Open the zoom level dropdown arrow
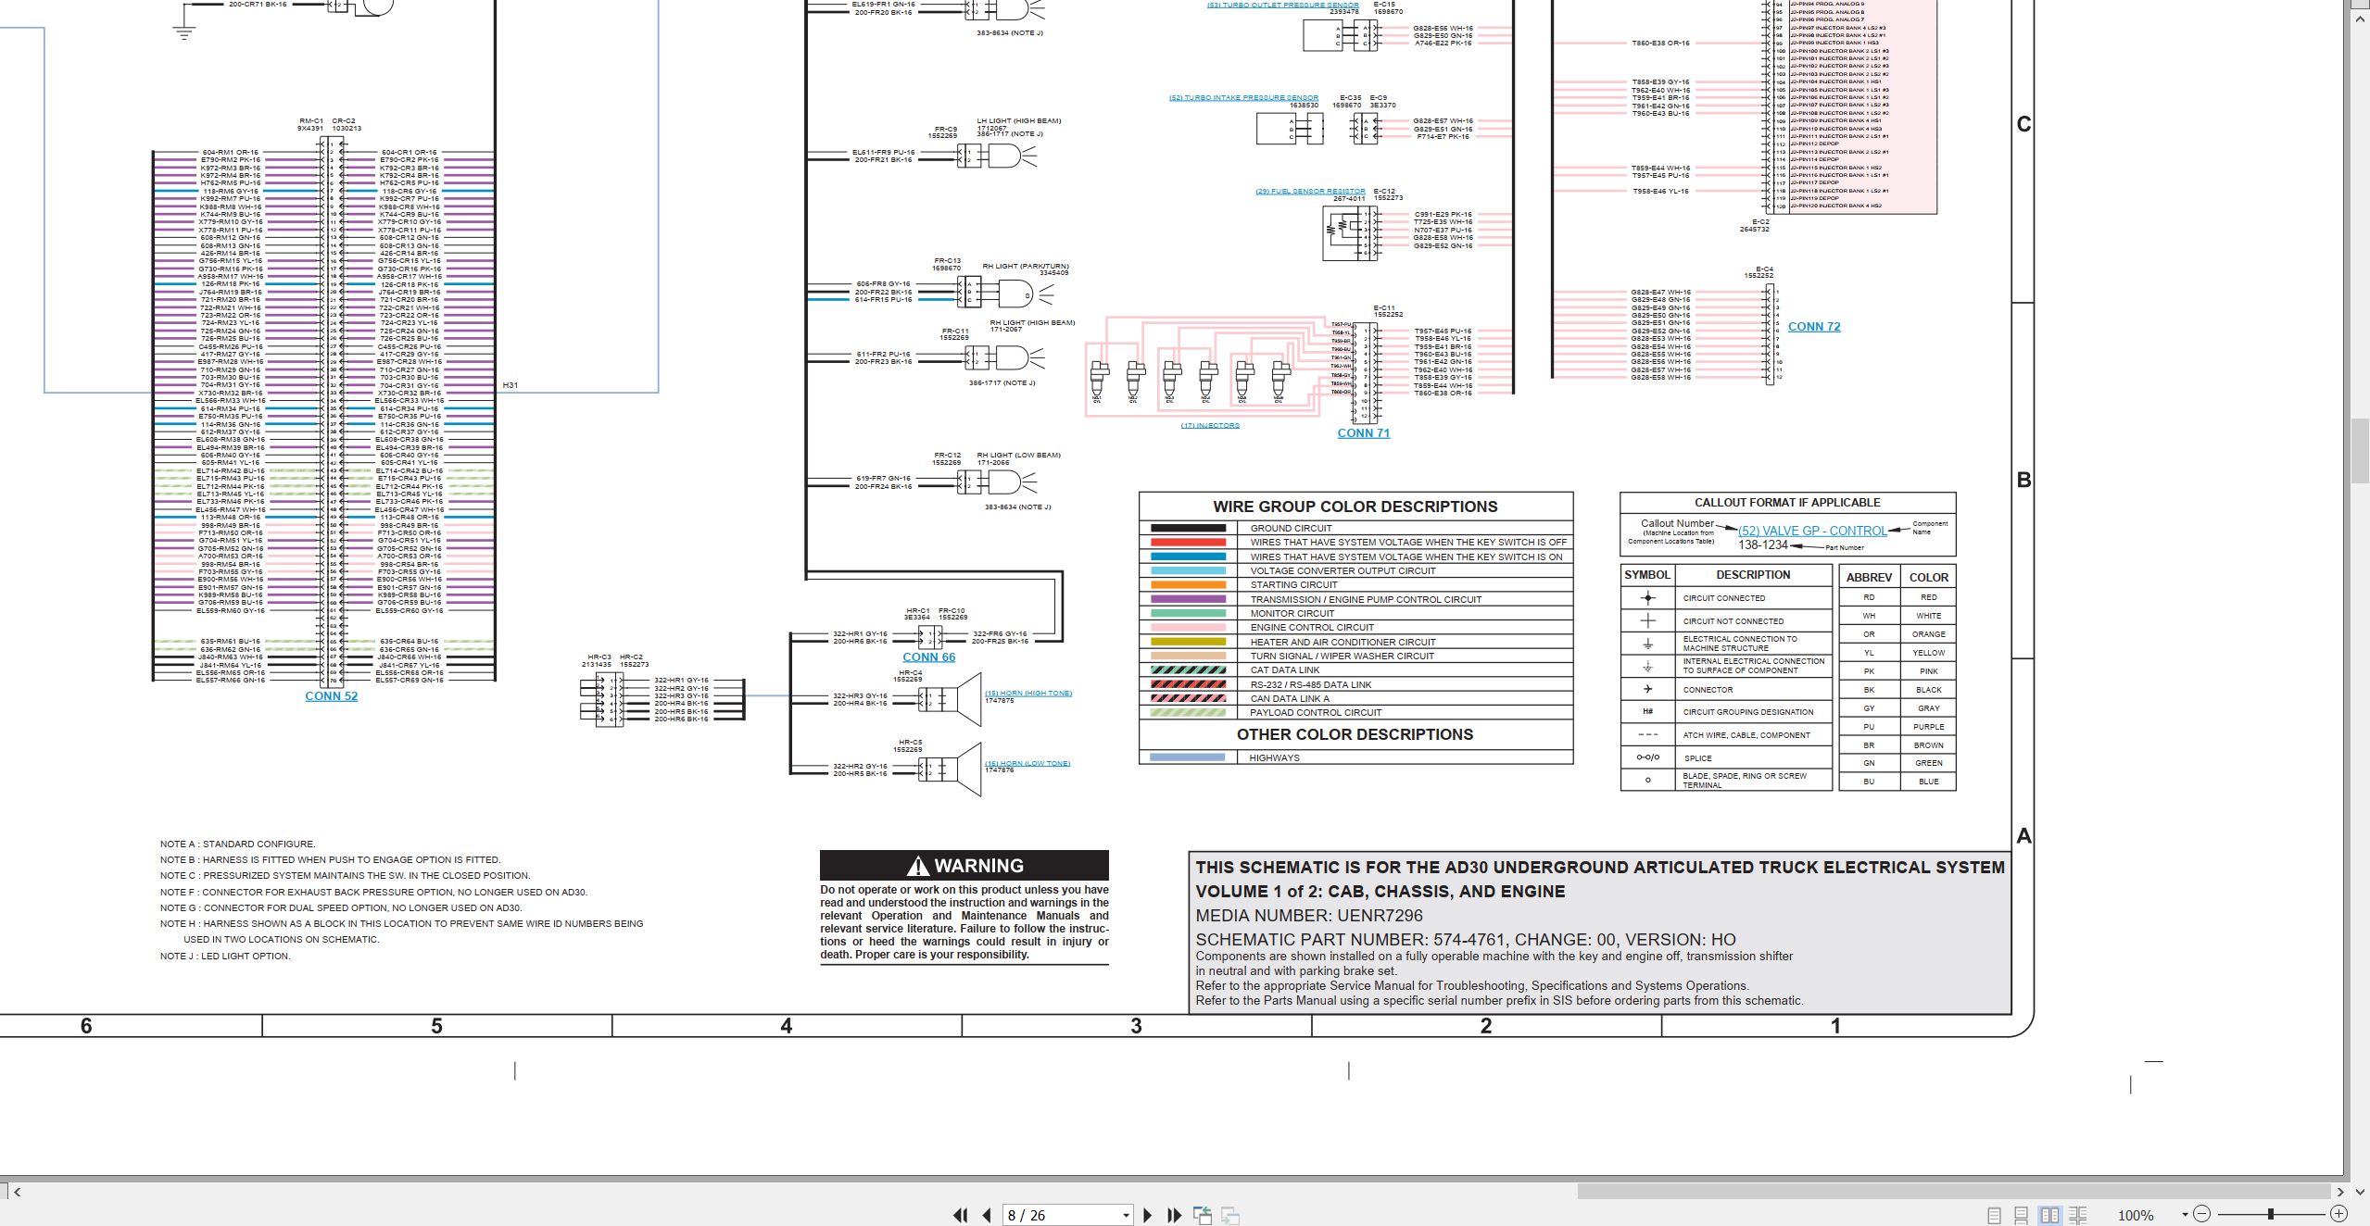Image resolution: width=2370 pixels, height=1226 pixels. click(x=2185, y=1215)
